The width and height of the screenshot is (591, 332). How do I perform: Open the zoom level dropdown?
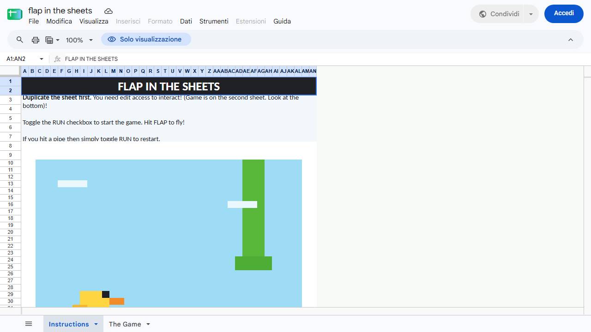click(79, 40)
